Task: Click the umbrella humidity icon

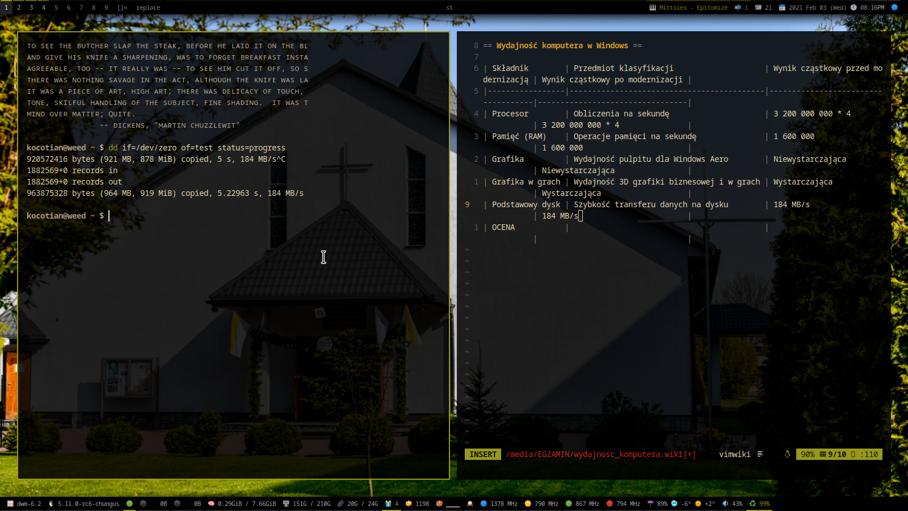Action: [650, 504]
